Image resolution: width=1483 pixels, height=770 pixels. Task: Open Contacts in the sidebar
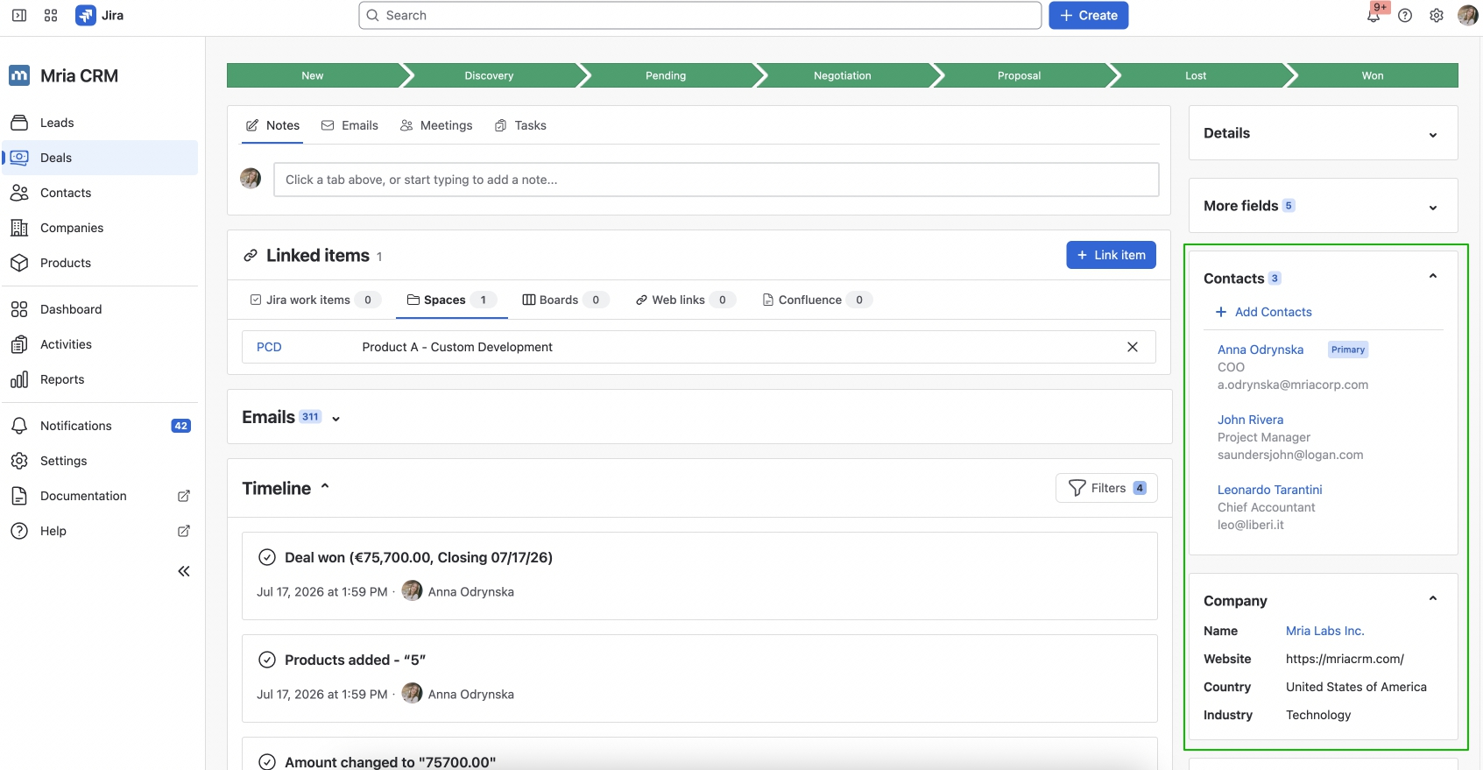(x=100, y=193)
